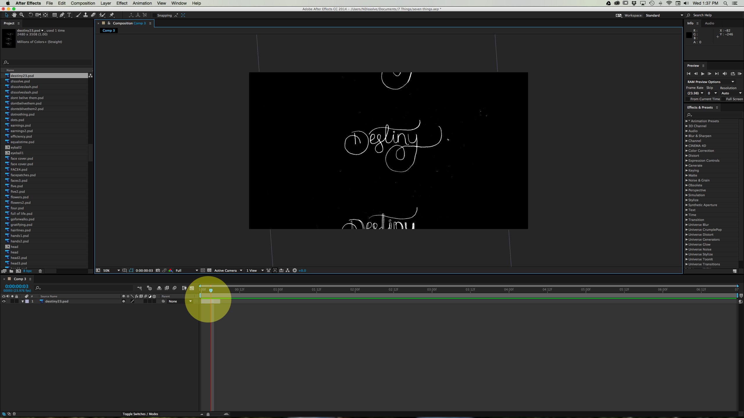
Task: Click the Reset Exposure aperture icon
Action: (x=294, y=270)
